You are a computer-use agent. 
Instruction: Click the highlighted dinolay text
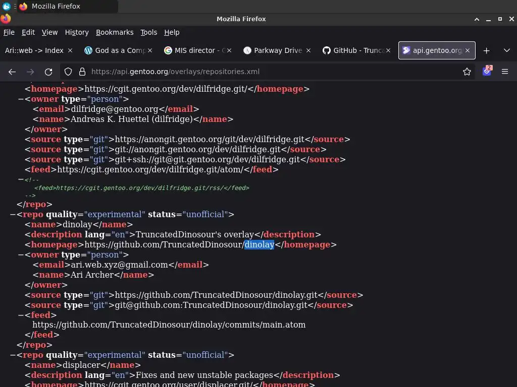[x=259, y=244]
